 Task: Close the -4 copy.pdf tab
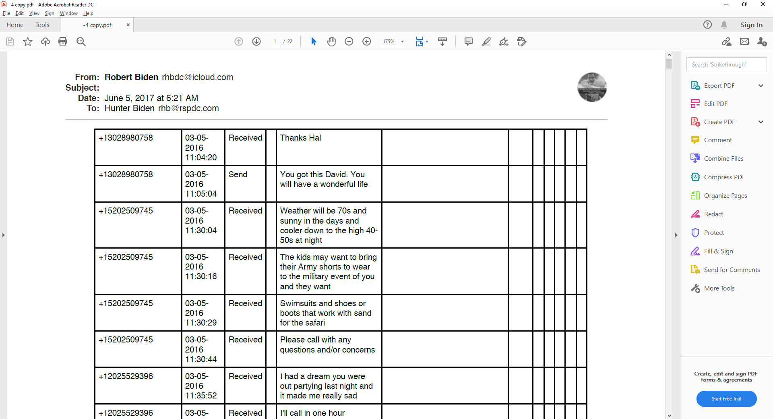pos(128,25)
